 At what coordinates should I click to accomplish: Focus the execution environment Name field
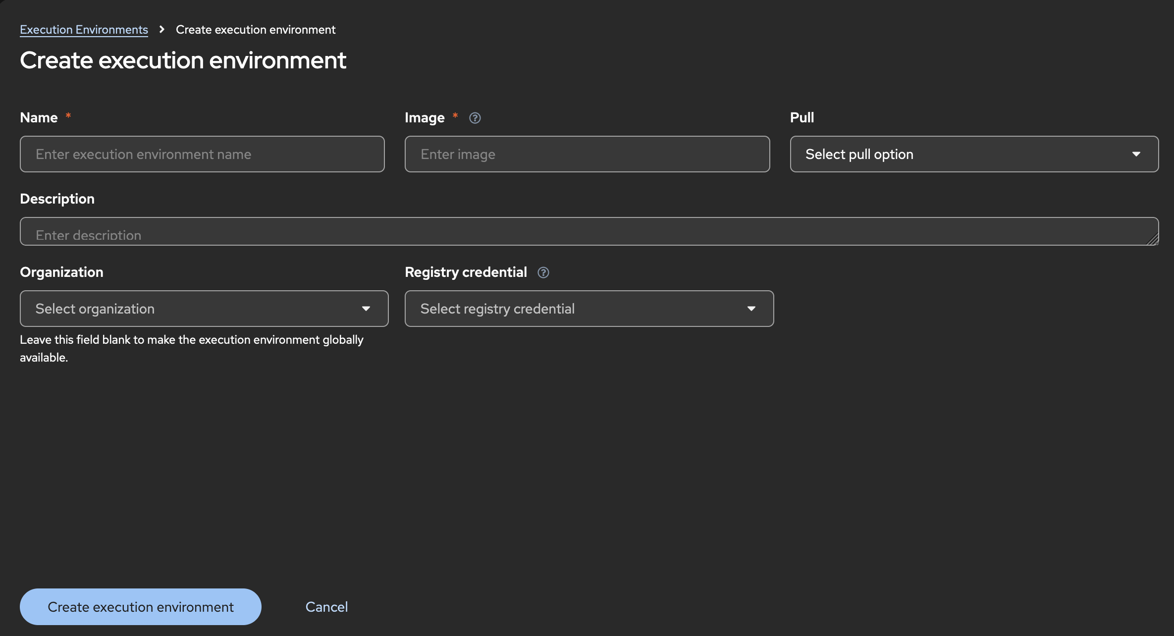click(202, 154)
